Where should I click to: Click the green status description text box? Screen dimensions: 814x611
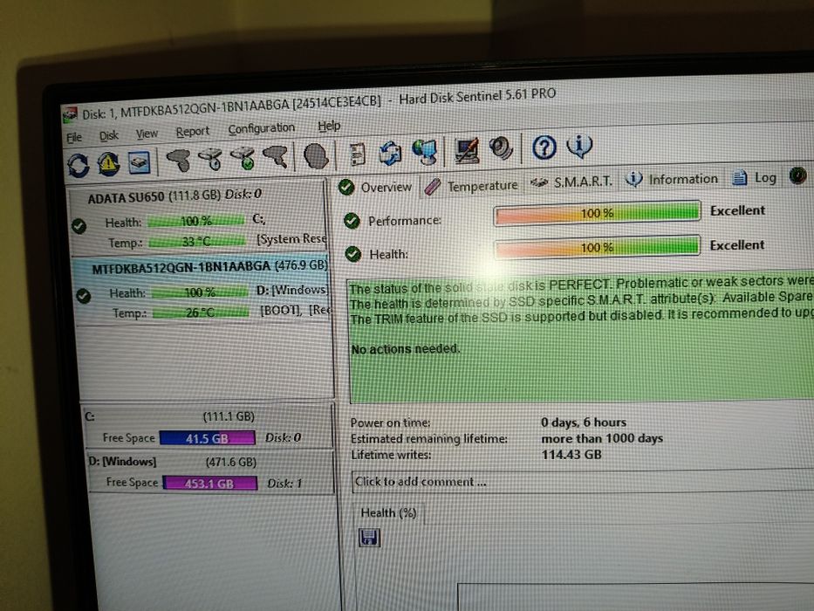(x=581, y=338)
